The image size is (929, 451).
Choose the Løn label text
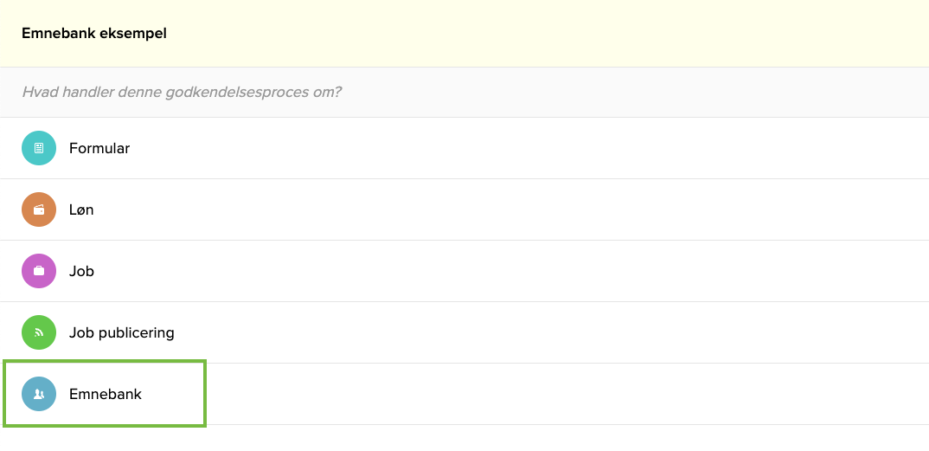[81, 209]
